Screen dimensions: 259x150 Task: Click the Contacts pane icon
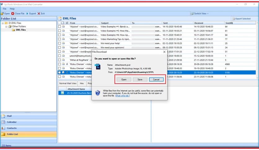3,128
